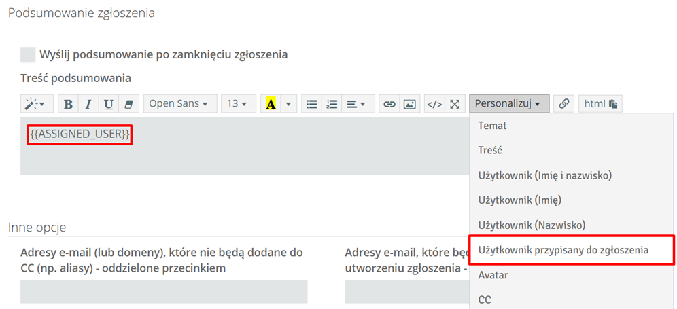Click the Podsumowanie zgłoszenia heading
Screen dimensions: 677x309
(82, 12)
